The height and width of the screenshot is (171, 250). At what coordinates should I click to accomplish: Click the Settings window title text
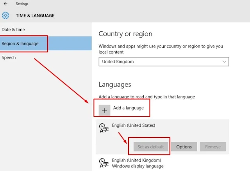[x=22, y=4]
